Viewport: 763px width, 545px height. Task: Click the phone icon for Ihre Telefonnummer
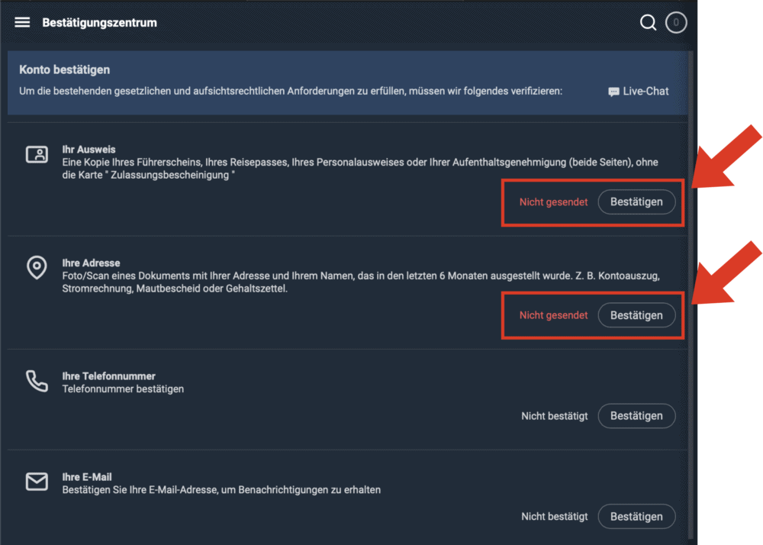pyautogui.click(x=37, y=382)
